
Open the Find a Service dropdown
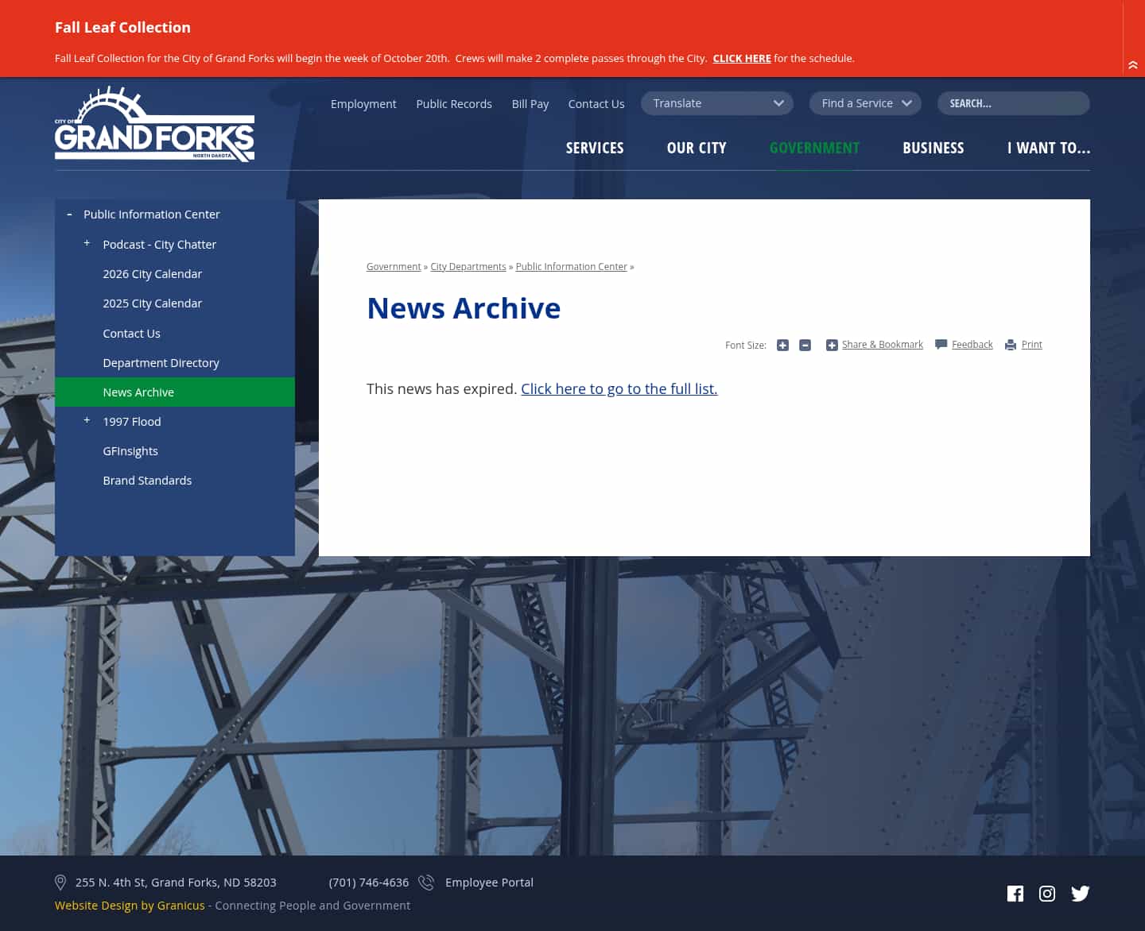click(865, 103)
